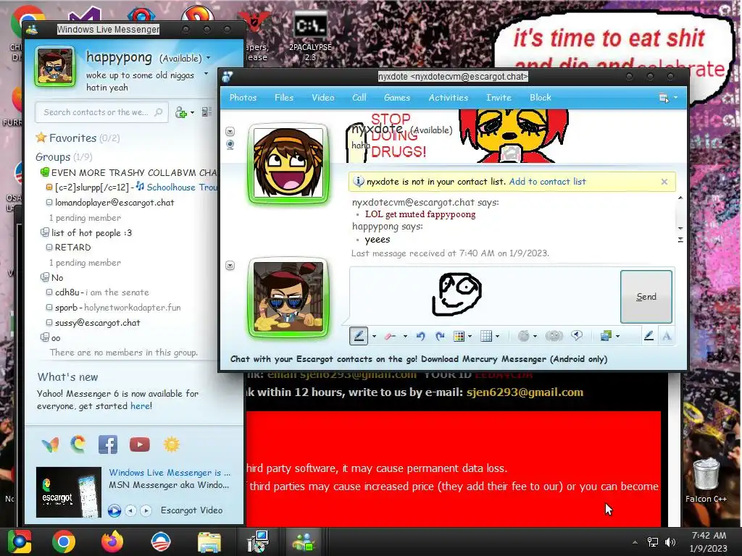742x556 pixels.
Task: Click the Facebook icon in Messenger
Action: click(x=108, y=445)
